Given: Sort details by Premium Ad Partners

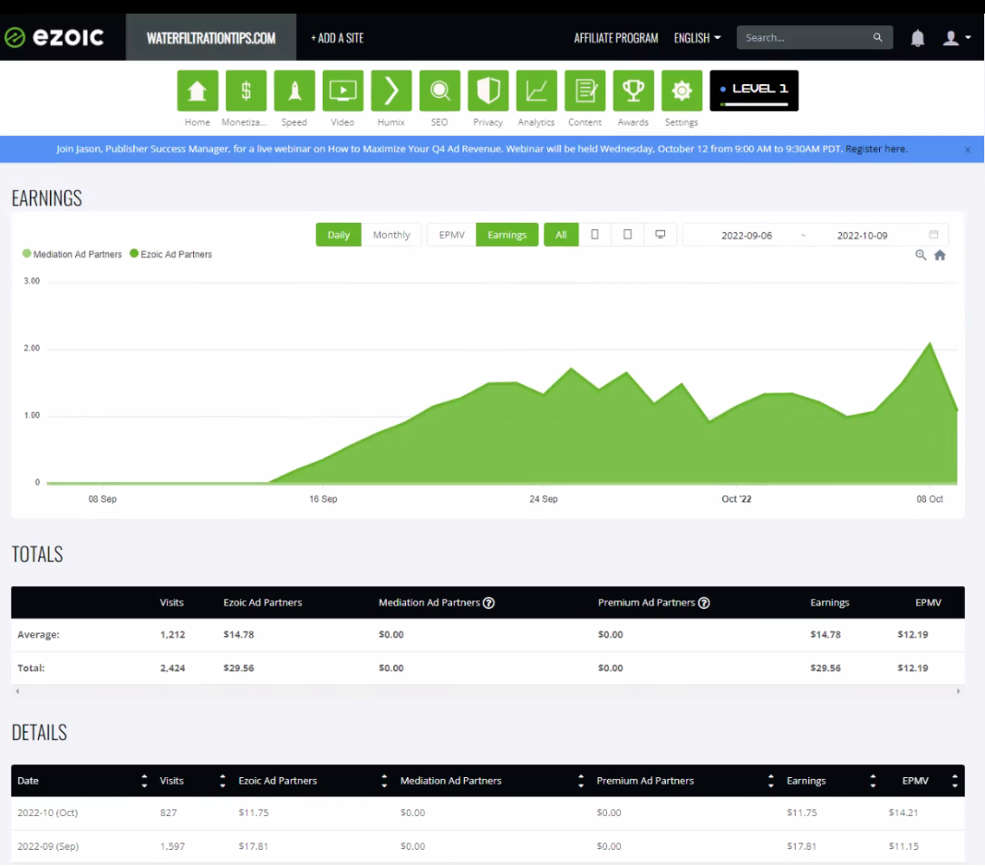Looking at the screenshot, I should [x=771, y=781].
